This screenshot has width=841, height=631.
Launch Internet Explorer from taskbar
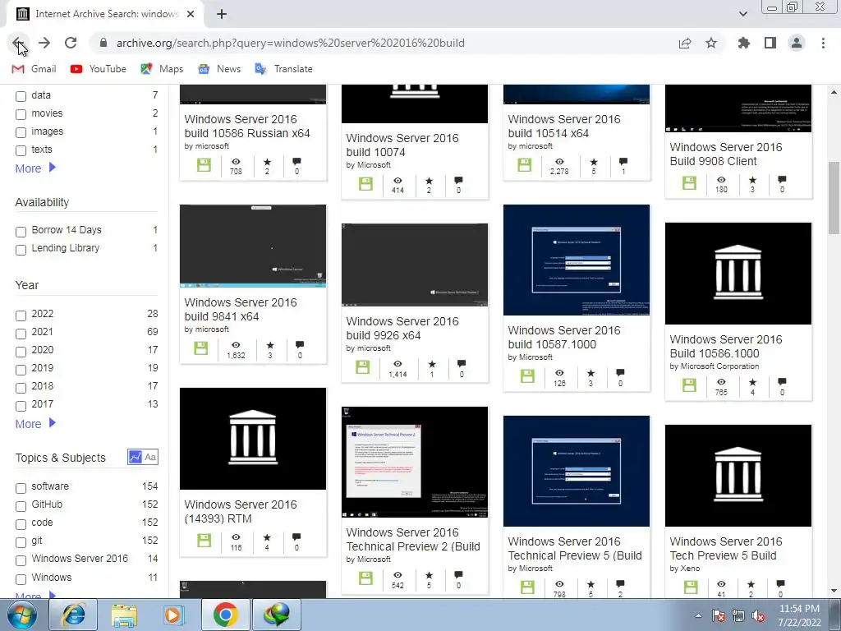(73, 615)
